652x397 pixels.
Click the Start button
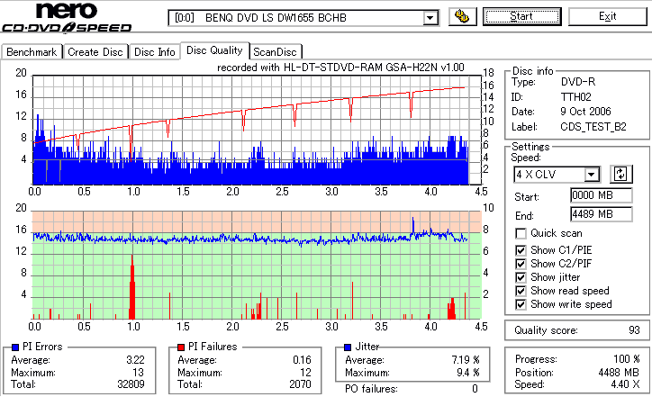click(521, 16)
